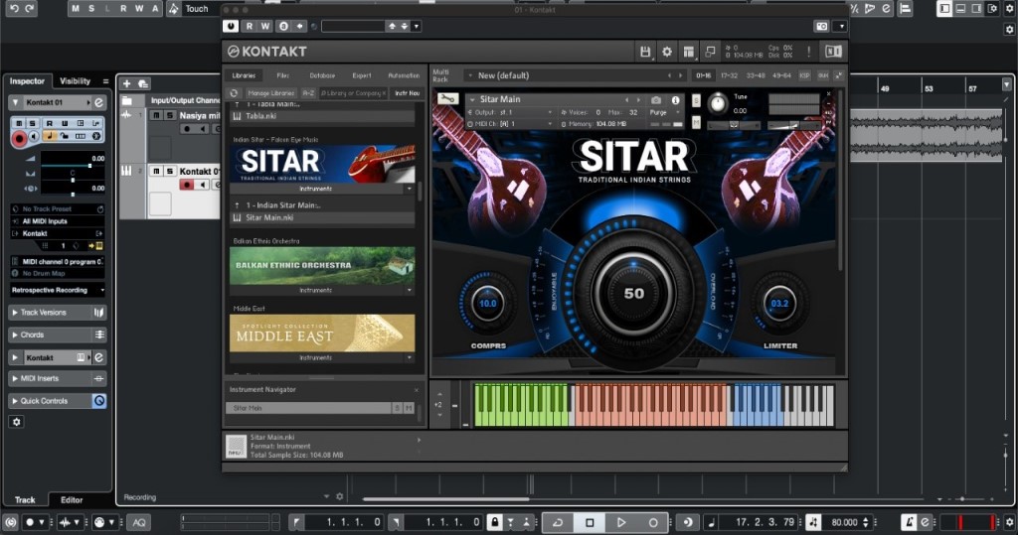1018x535 pixels.
Task: Collapse the Kontakt 01 Inspector header triangle
Action: 15,102
